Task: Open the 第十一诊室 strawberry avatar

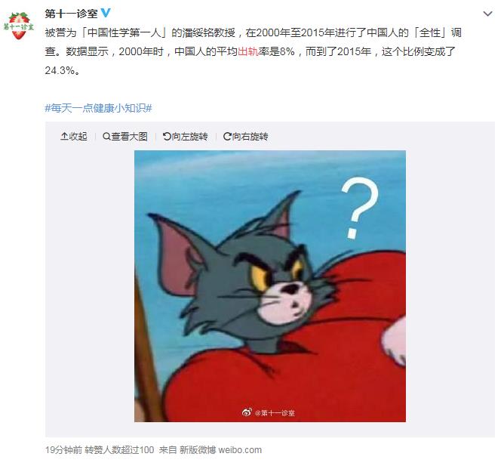Action: coord(19,26)
